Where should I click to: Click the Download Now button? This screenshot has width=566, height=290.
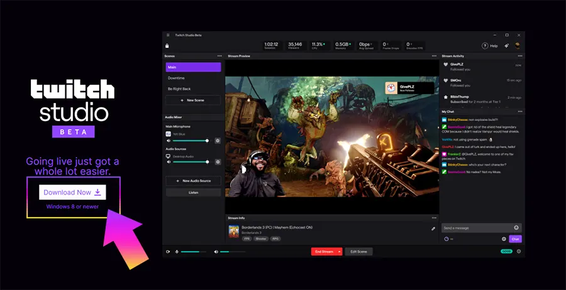click(72, 192)
